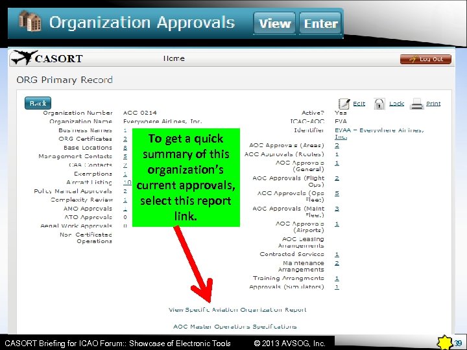Click the ATO Approvals value 0
467x350 pixels.
pos(125,217)
